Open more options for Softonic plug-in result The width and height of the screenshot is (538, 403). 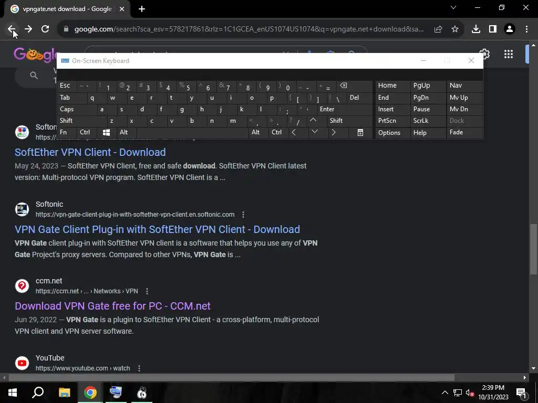tap(243, 215)
